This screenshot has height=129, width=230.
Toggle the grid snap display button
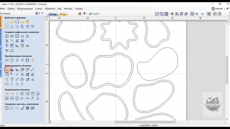pyautogui.click(x=166, y=14)
